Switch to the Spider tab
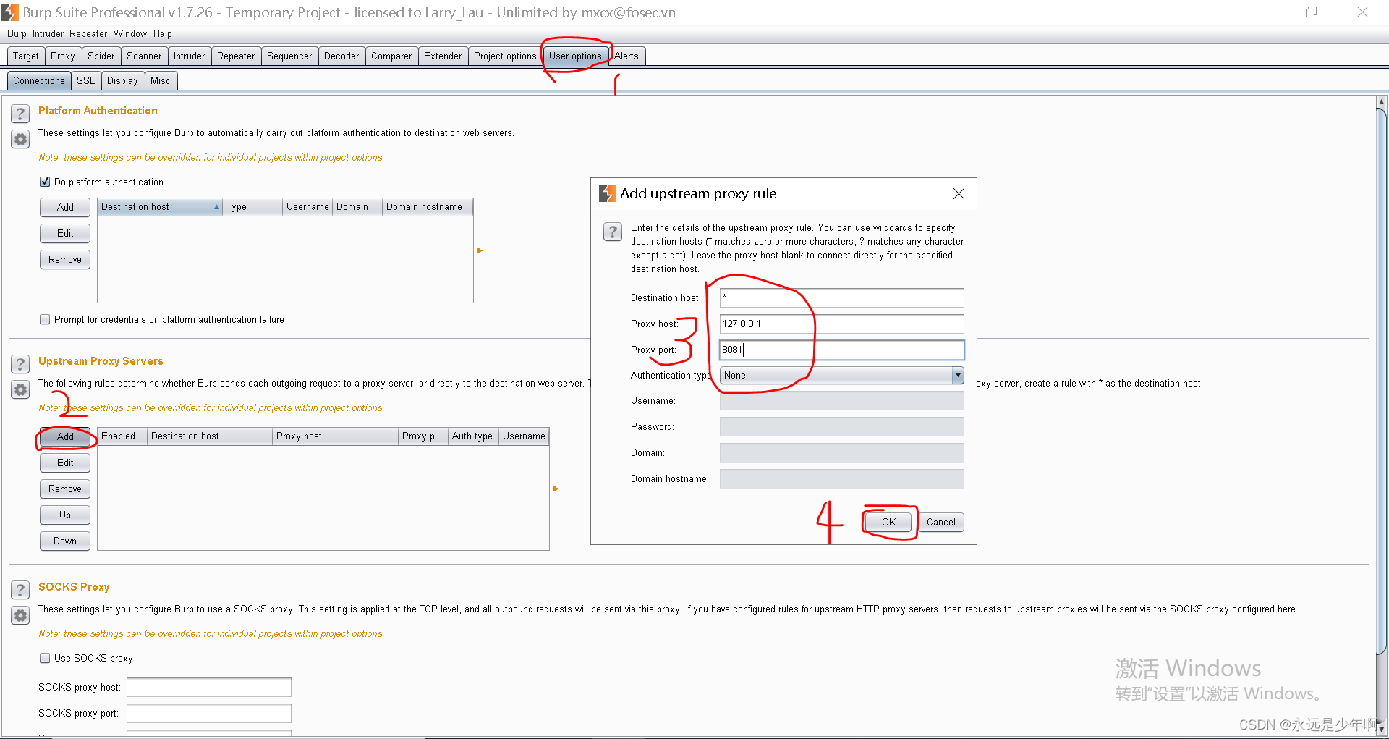The width and height of the screenshot is (1389, 739). pos(101,56)
